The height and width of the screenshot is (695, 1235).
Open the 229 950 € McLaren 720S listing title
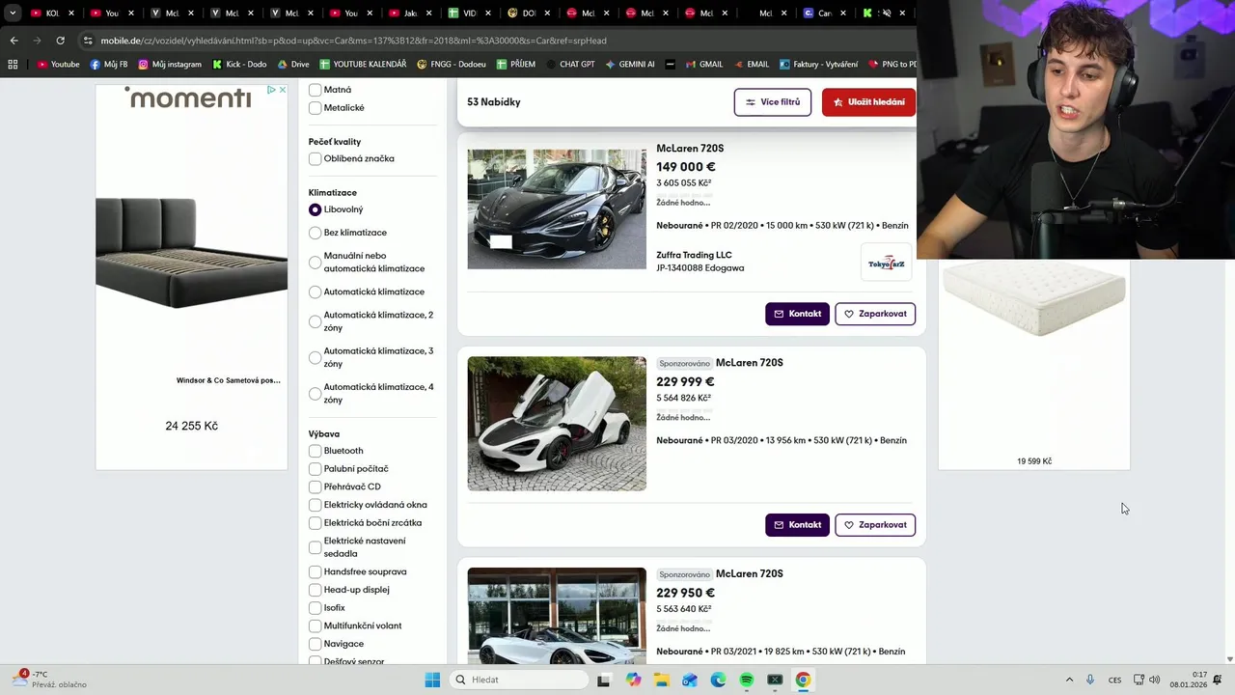point(749,573)
